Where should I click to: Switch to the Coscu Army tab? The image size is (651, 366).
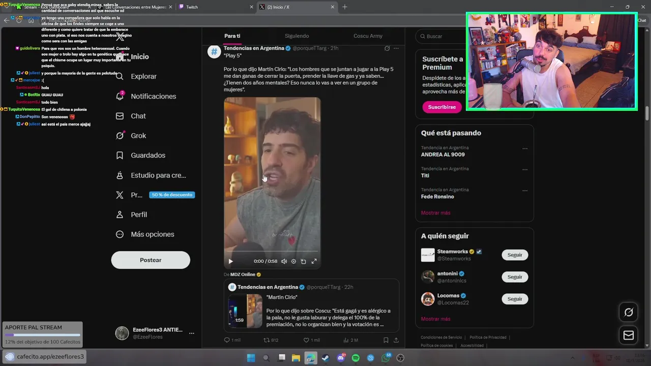(x=368, y=36)
